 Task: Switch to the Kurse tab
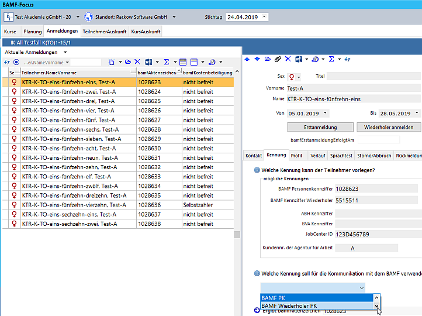coord(10,32)
